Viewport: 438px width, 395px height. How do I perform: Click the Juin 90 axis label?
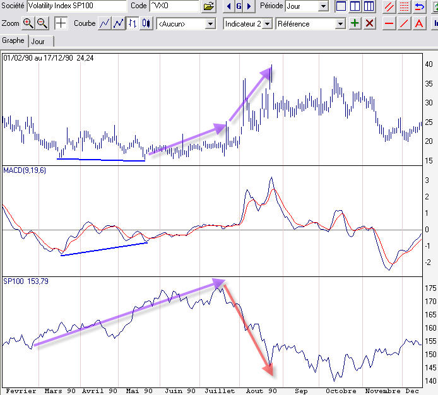[180, 391]
